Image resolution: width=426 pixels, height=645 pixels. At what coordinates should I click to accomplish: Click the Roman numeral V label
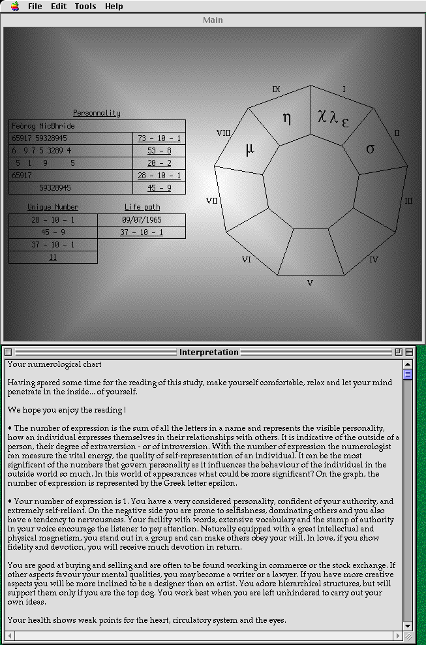click(310, 283)
